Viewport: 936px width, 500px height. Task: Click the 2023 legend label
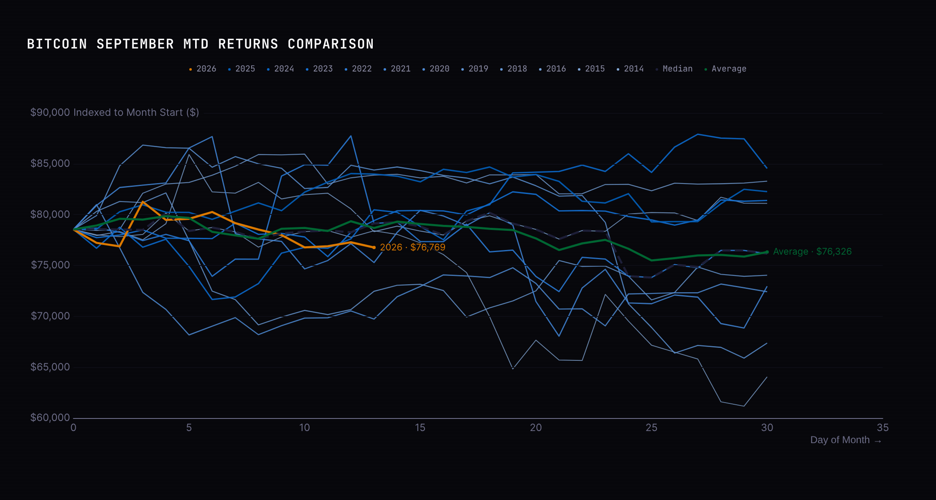pyautogui.click(x=319, y=69)
